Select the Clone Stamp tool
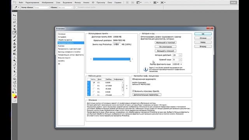Image resolution: width=249 pixels, height=140 pixels. coord(14,43)
